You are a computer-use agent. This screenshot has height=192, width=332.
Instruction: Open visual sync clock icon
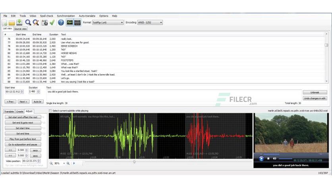pos(44,23)
